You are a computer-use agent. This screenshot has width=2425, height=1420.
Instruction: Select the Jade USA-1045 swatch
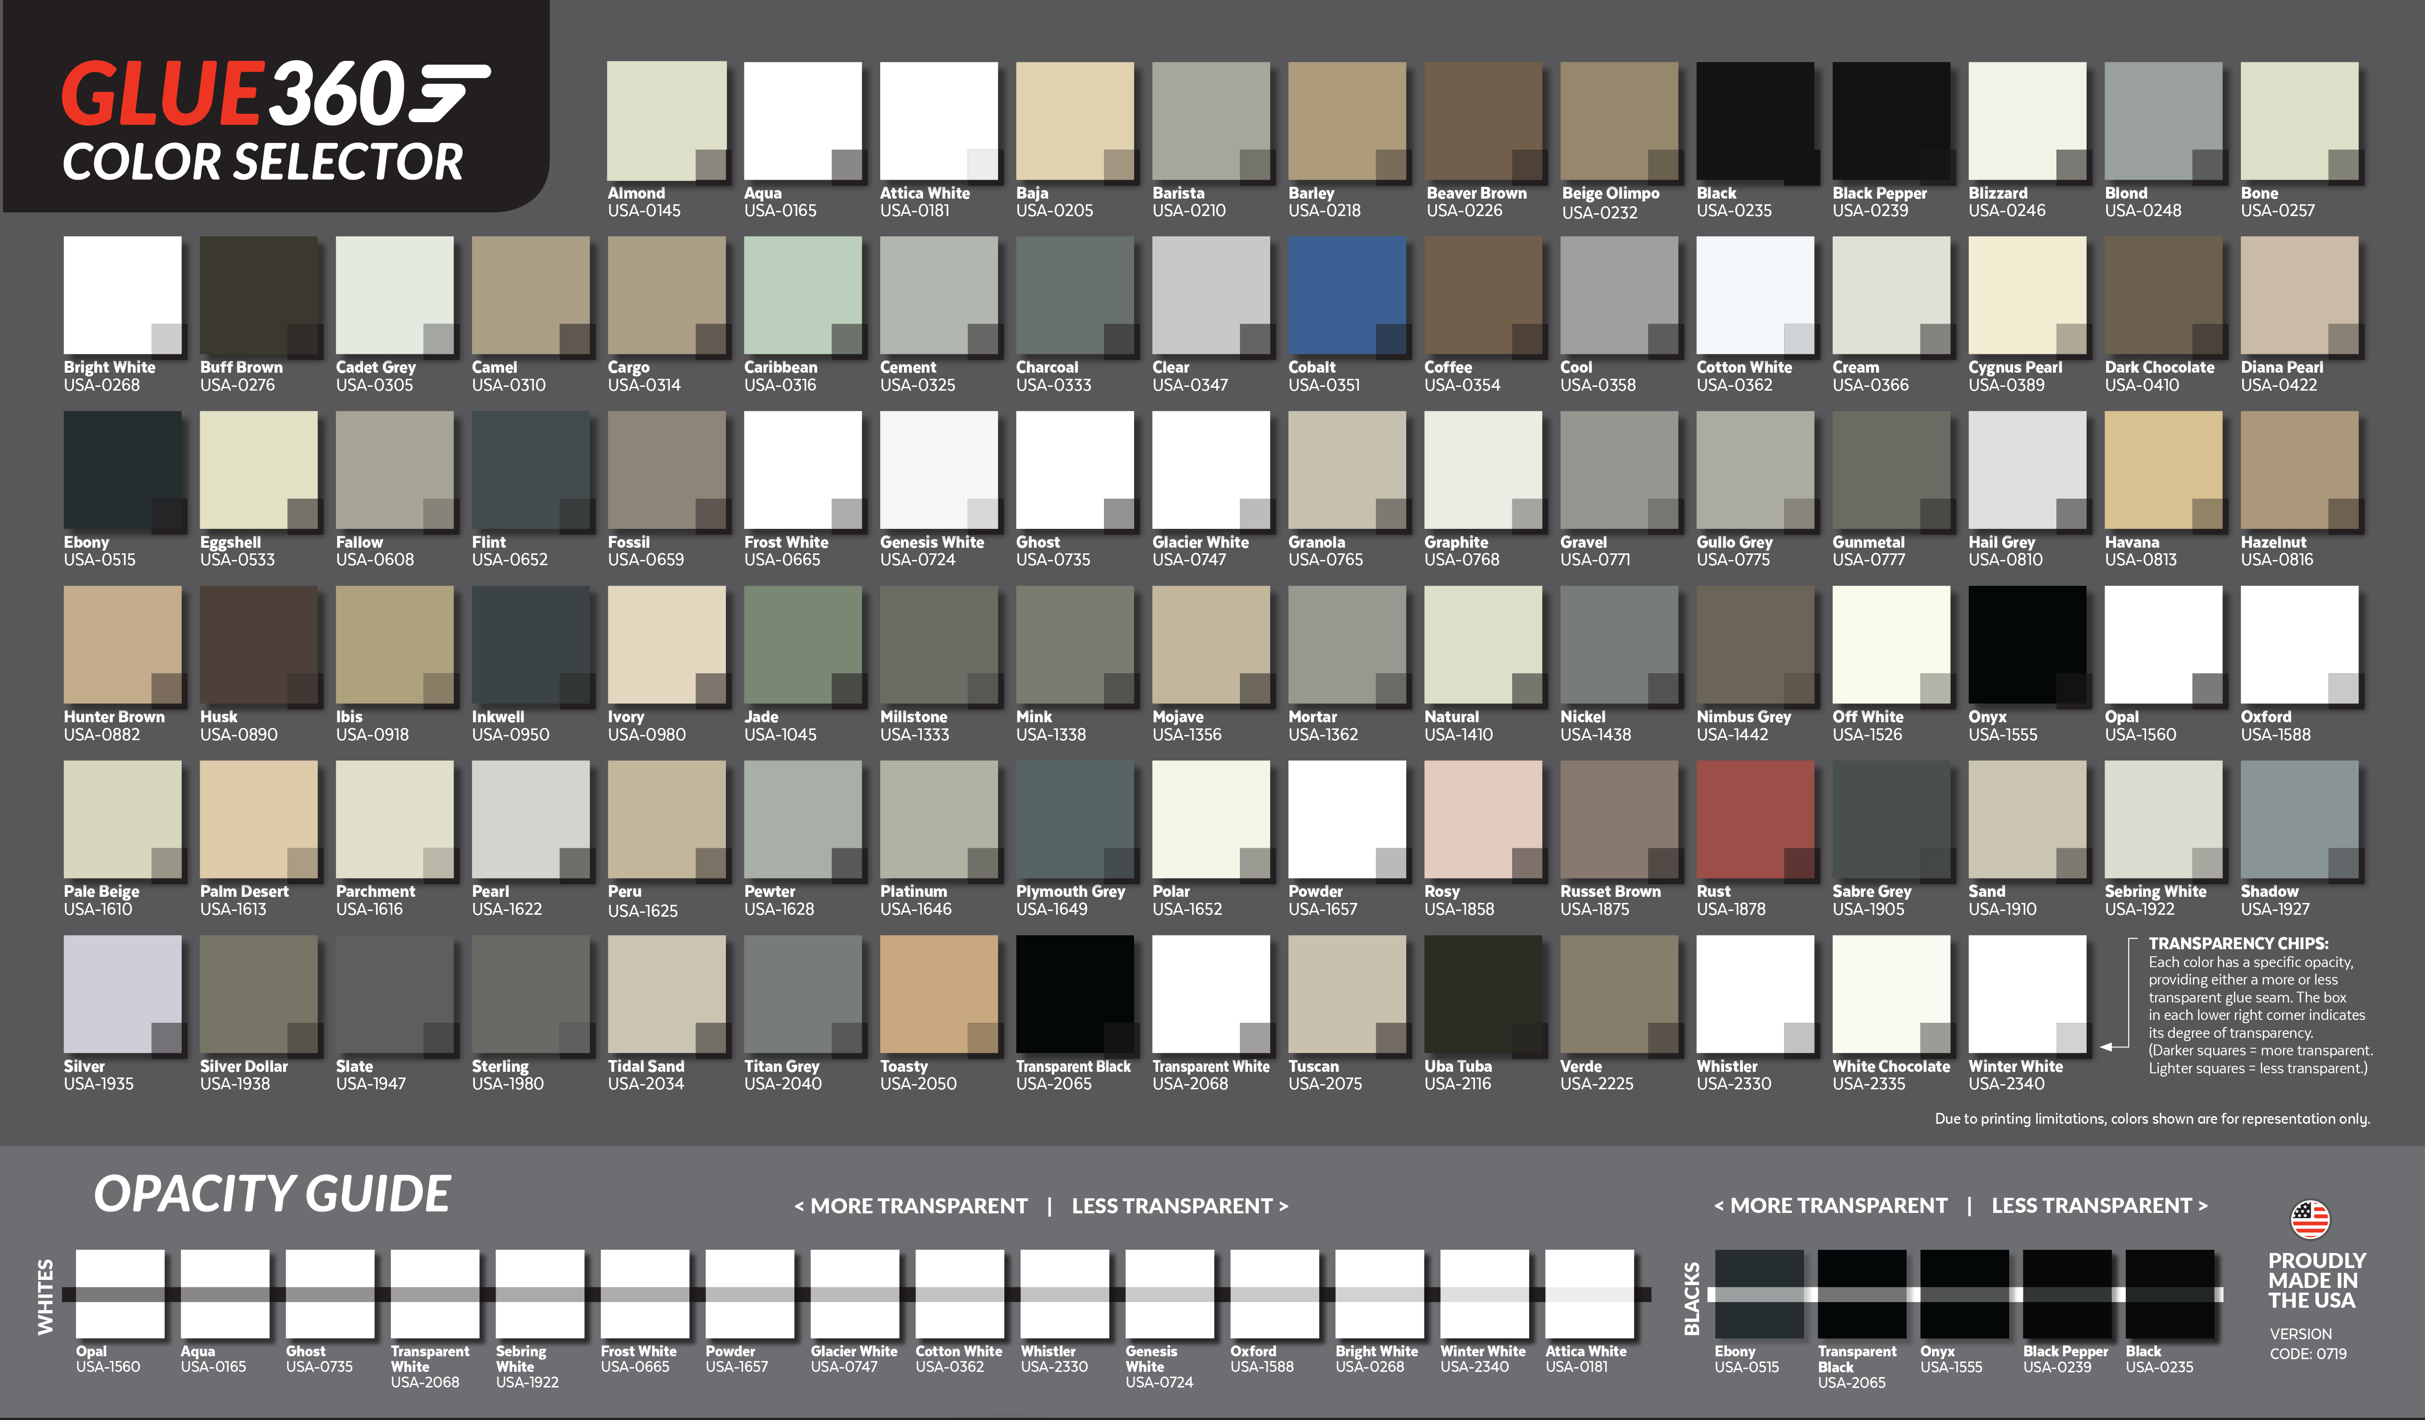pos(802,644)
